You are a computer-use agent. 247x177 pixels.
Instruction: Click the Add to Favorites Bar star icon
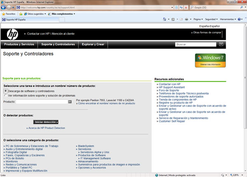21,14
